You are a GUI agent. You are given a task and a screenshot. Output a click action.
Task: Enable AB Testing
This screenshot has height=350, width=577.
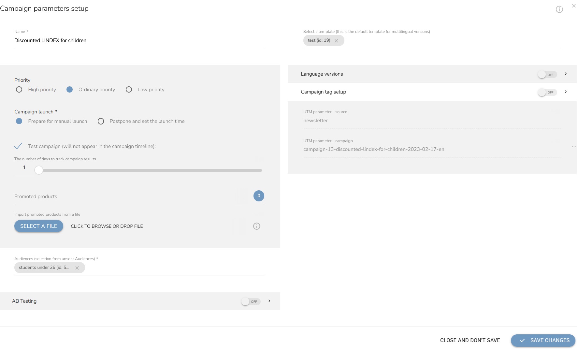pos(250,301)
